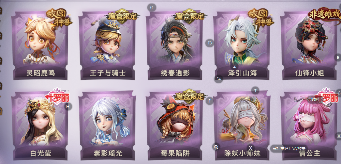The width and height of the screenshot is (341, 164).
Task: Pick the 泽引山海 character card
Action: click(x=242, y=46)
